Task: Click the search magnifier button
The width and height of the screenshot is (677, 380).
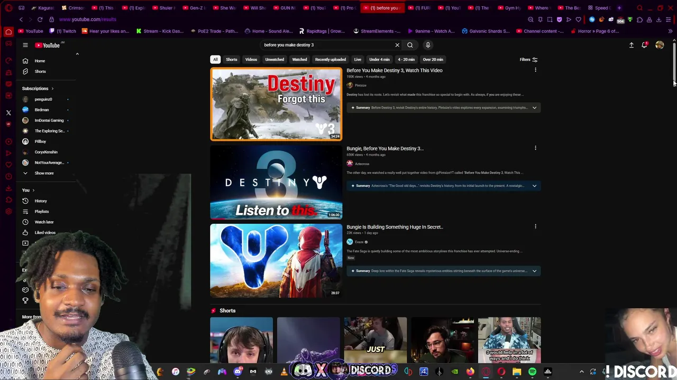Action: coord(410,45)
